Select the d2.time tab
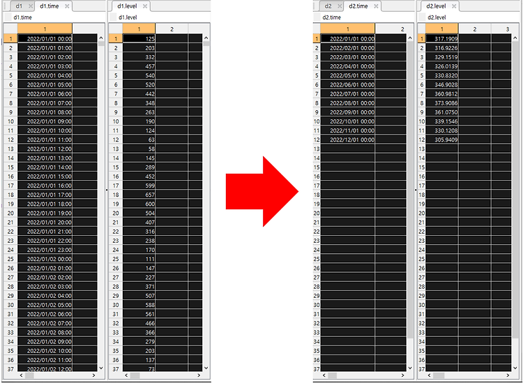The height and width of the screenshot is (383, 523). click(358, 6)
